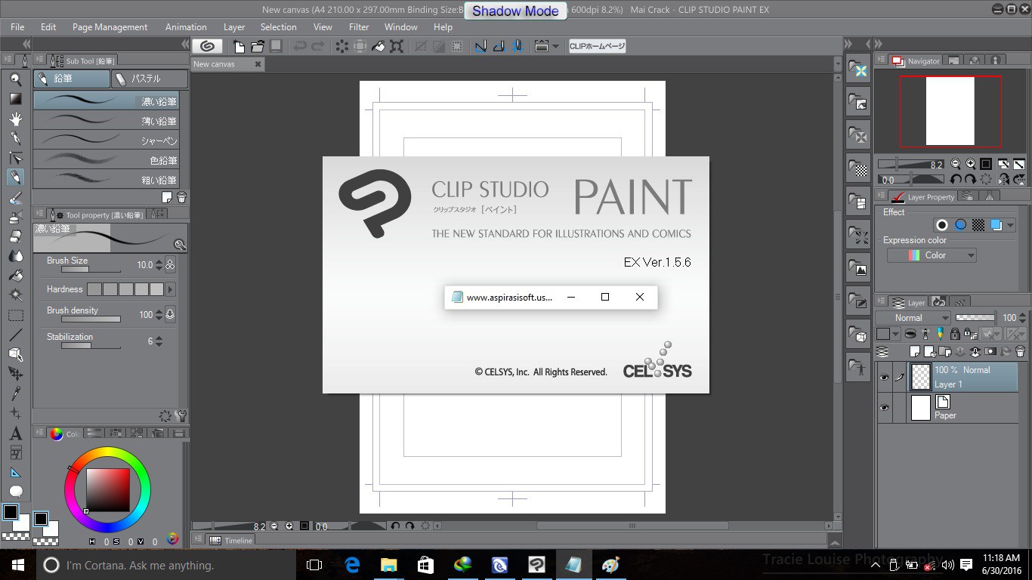Viewport: 1032px width, 580px height.
Task: Toggle Snap to Special Ruler
Action: pos(499,46)
